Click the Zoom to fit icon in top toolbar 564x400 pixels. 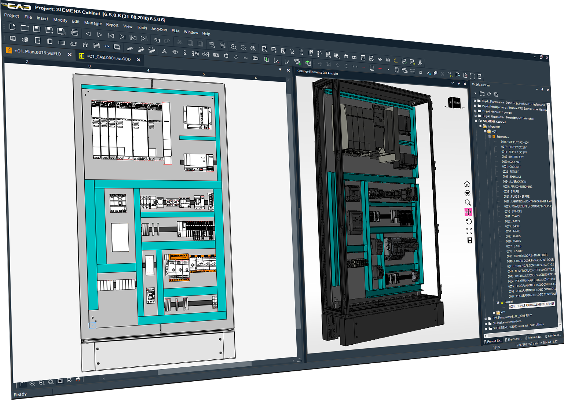[x=253, y=48]
